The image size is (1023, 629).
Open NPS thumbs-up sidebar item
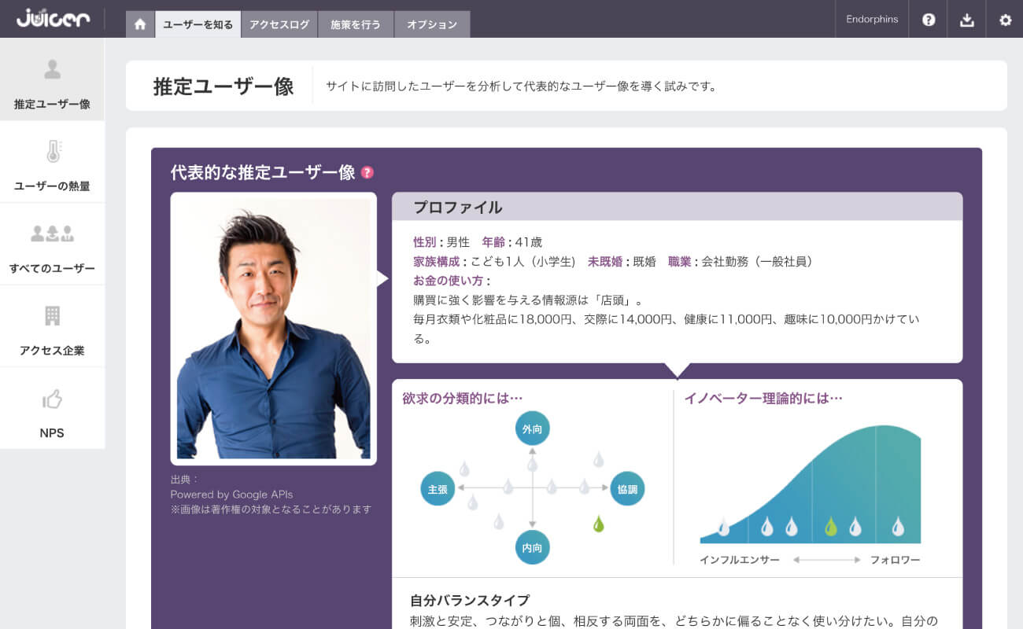click(x=52, y=408)
